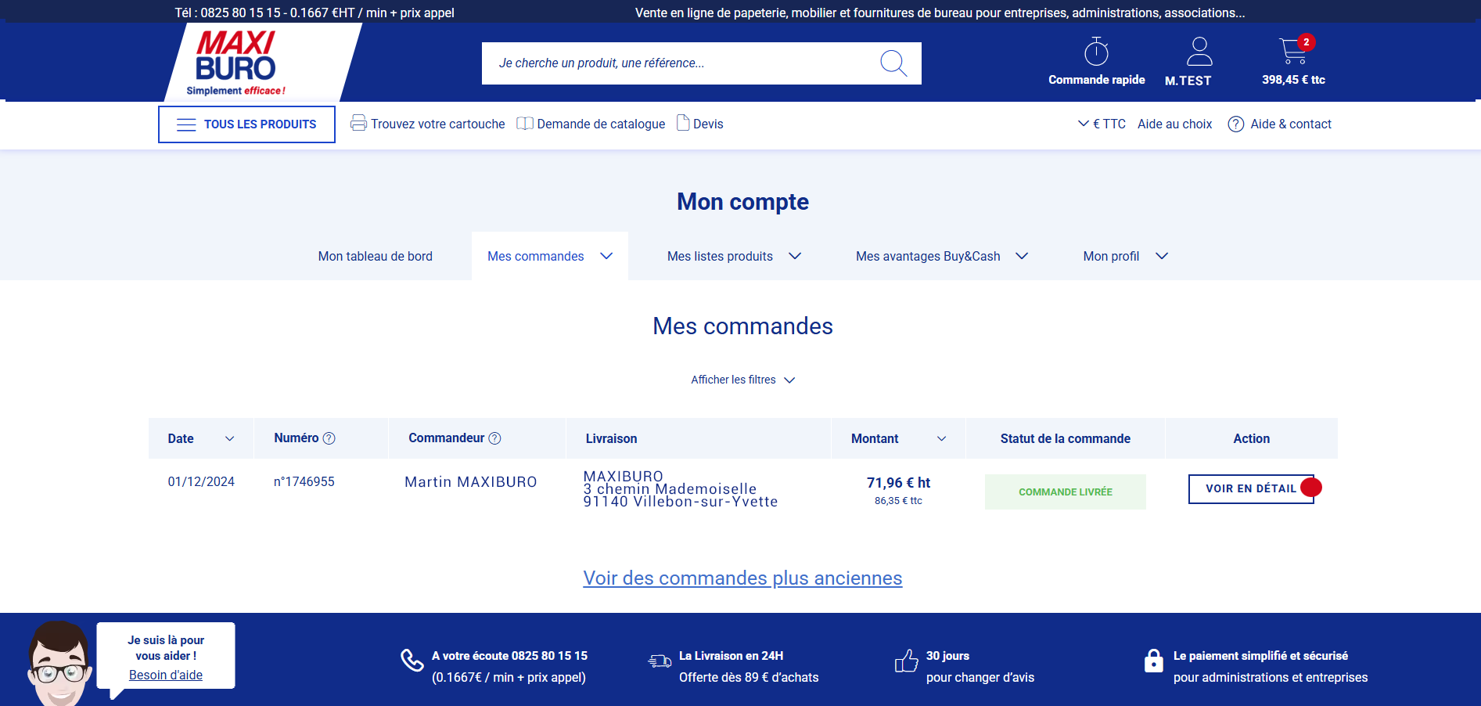Click the question mark Aide & contact icon
Image resolution: width=1481 pixels, height=706 pixels.
point(1236,124)
